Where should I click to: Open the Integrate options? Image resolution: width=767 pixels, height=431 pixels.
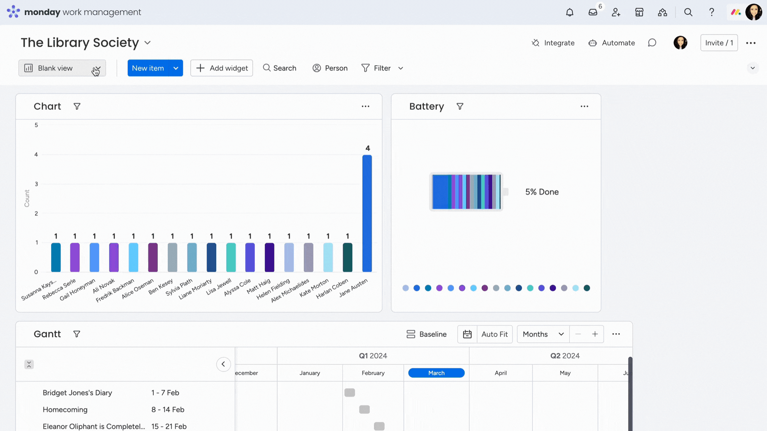[553, 43]
